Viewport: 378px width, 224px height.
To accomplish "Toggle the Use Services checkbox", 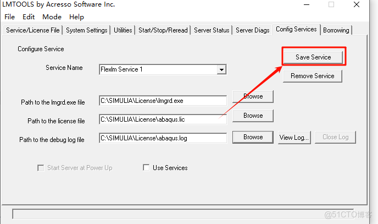I will 146,167.
